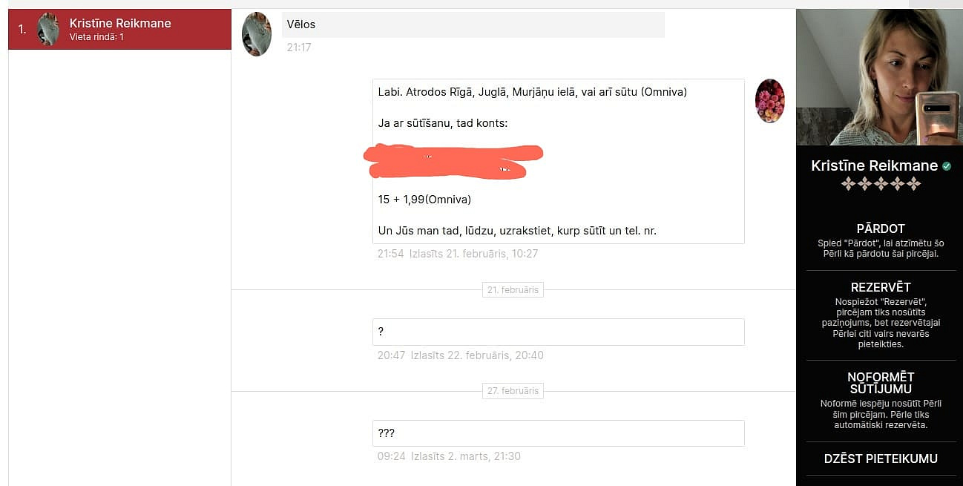Click the 21. februāris date divider

click(513, 289)
